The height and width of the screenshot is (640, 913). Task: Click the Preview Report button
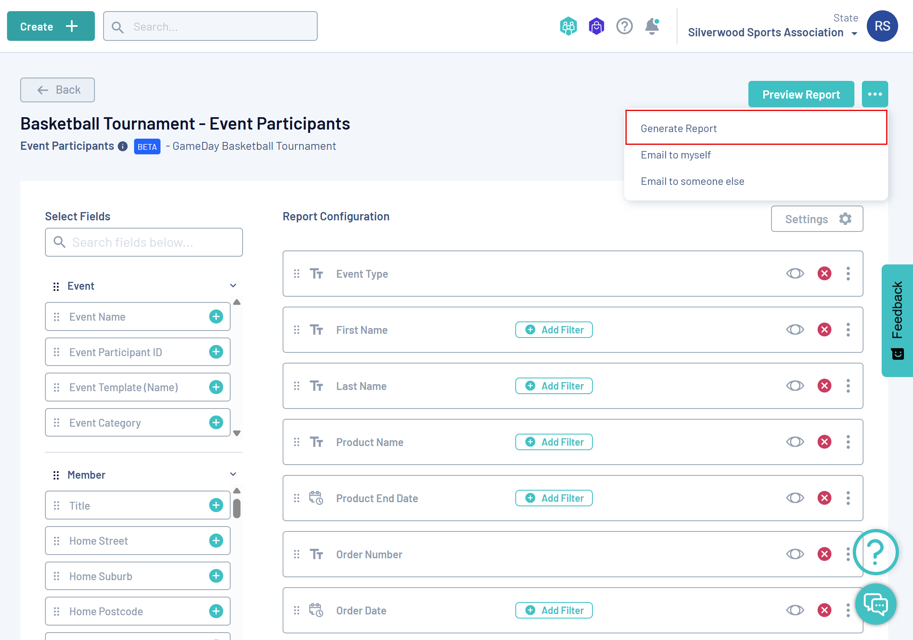pyautogui.click(x=801, y=94)
